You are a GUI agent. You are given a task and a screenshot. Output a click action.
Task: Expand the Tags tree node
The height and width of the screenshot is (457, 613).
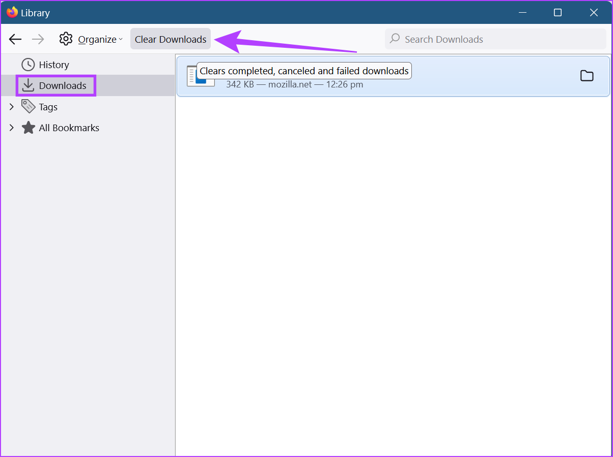(x=11, y=107)
